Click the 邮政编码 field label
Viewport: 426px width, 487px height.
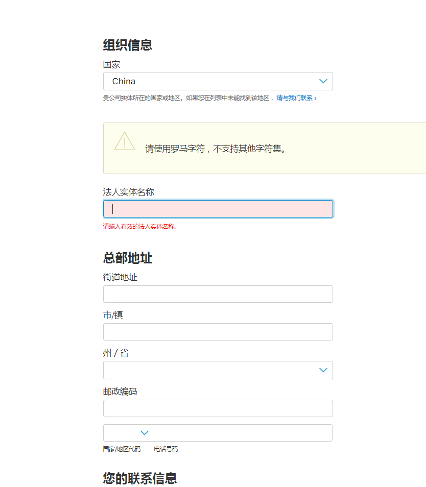pyautogui.click(x=120, y=392)
